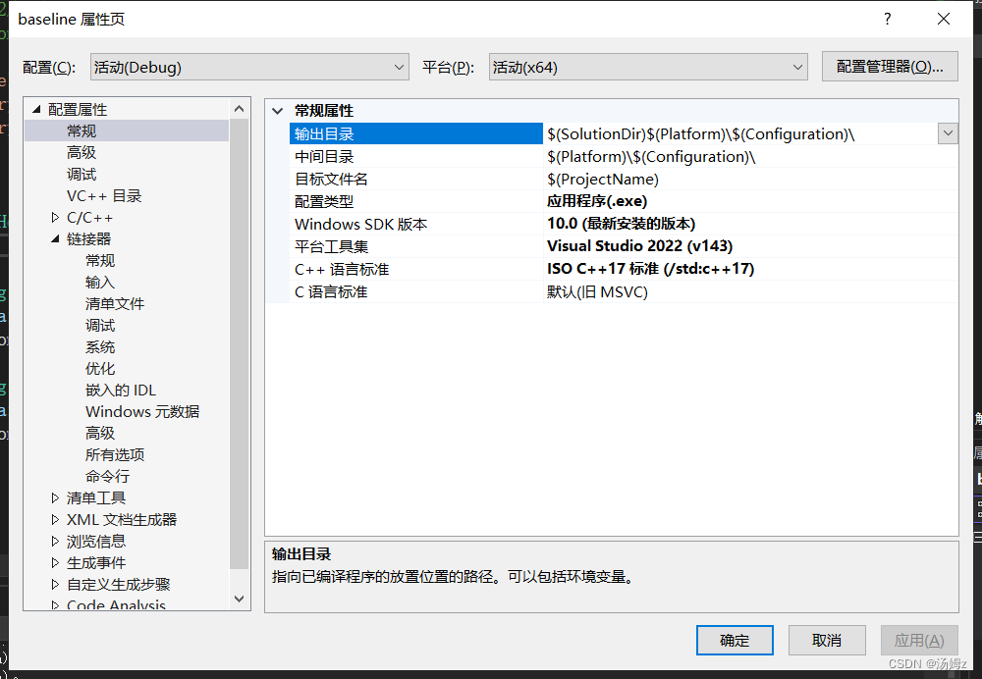Expand the Code Analysis node
Image resolution: width=982 pixels, height=679 pixels.
pos(56,603)
